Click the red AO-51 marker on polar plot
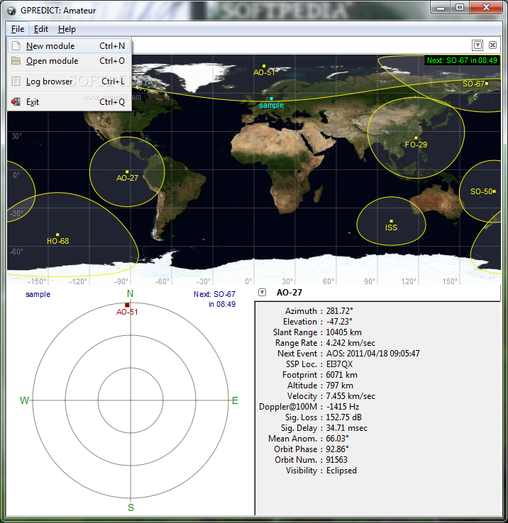This screenshot has height=523, width=508. (x=127, y=305)
